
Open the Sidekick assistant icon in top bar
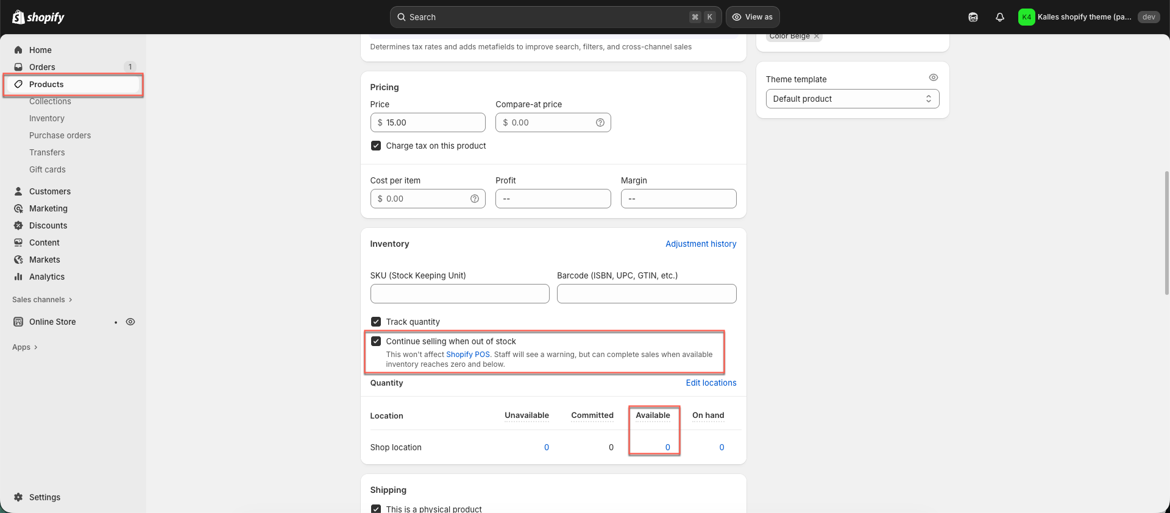click(973, 17)
